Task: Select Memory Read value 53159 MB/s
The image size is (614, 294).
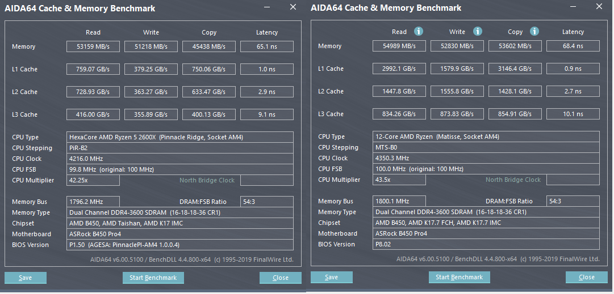Action: pyautogui.click(x=93, y=46)
